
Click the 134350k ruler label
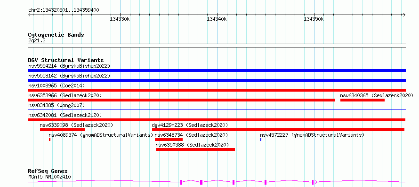click(314, 19)
